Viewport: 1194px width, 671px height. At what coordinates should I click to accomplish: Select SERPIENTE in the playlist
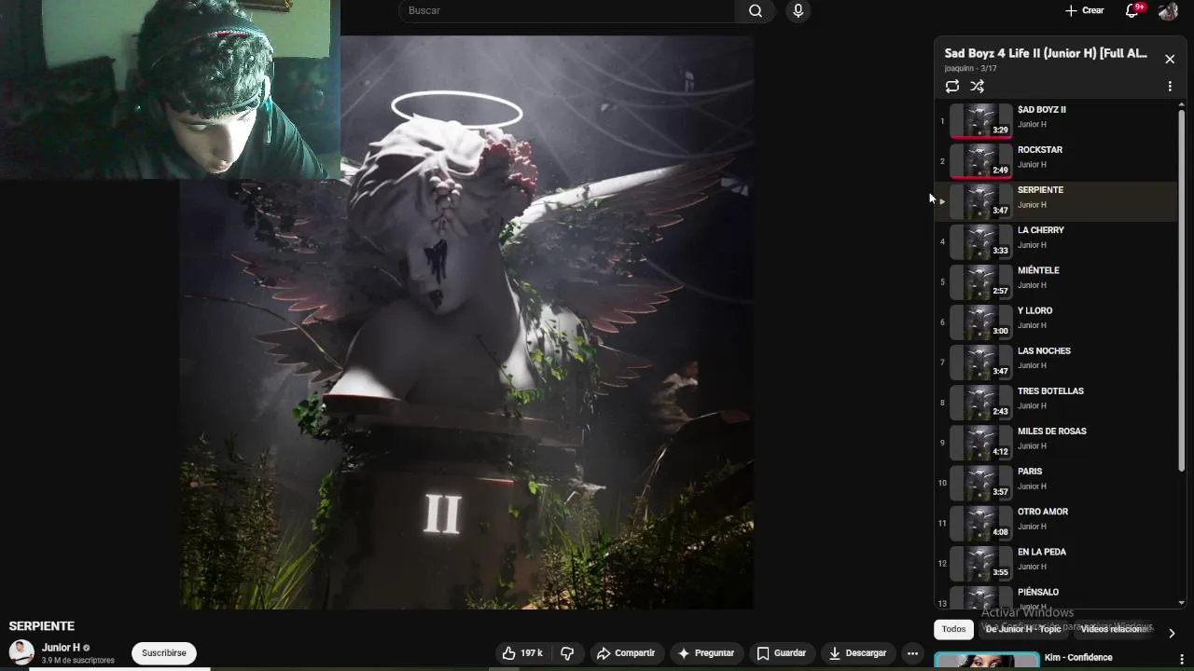click(1057, 201)
